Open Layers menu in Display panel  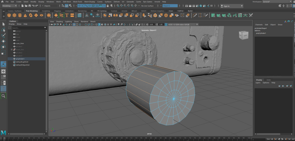pos(258,83)
